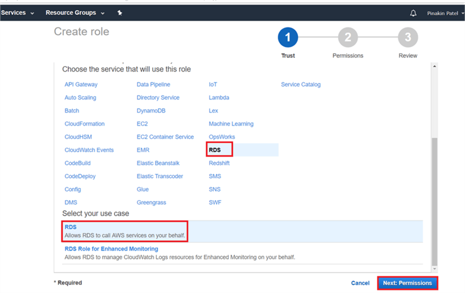The width and height of the screenshot is (465, 293).
Task: Choose the SMS service
Action: pyautogui.click(x=215, y=176)
